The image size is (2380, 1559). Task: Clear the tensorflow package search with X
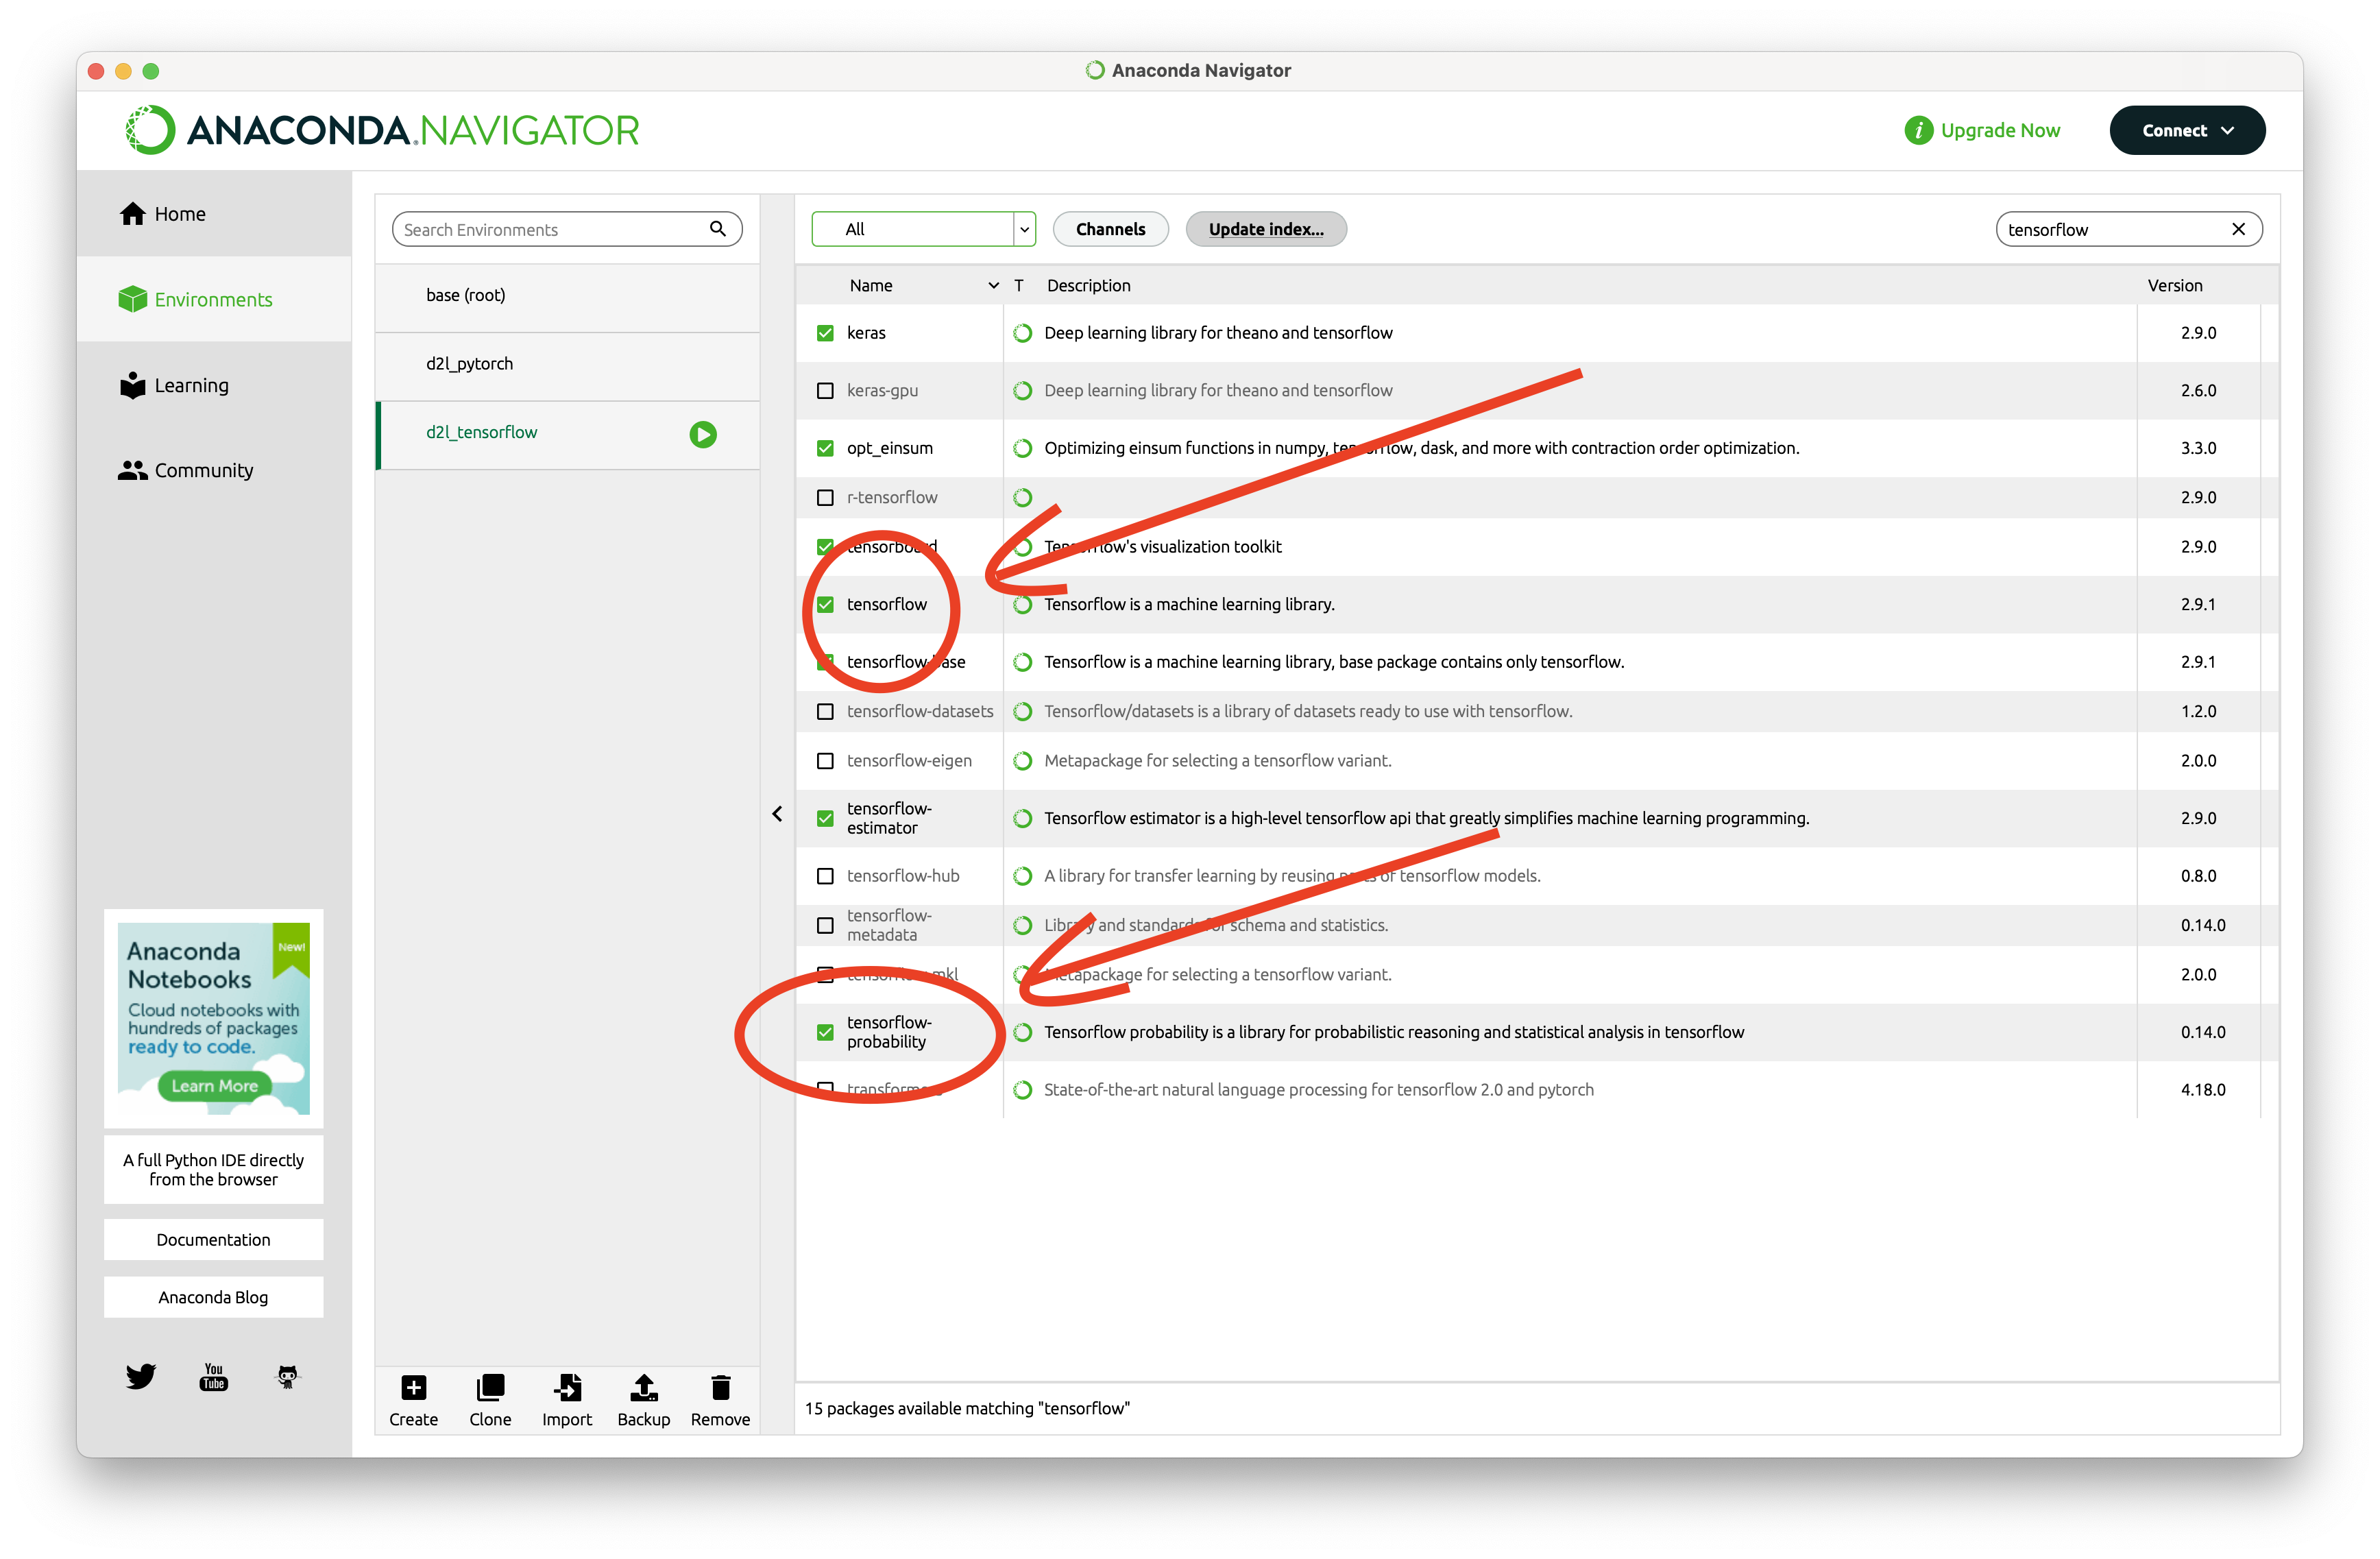(2238, 229)
